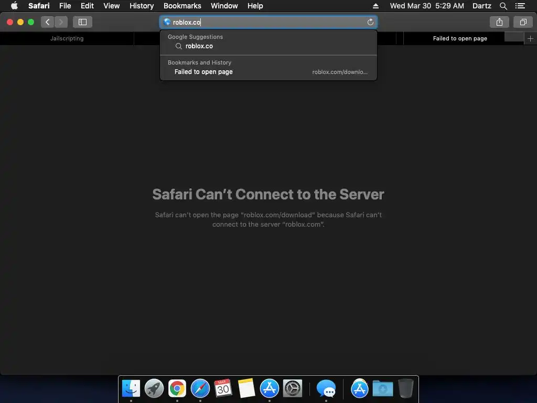This screenshot has width=537, height=403.
Task: Click the red close window button
Action: pos(10,22)
